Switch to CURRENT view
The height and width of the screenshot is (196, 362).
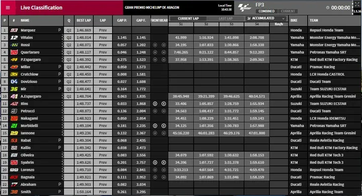tap(288, 11)
